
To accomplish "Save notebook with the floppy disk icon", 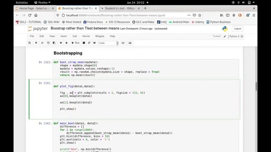I will (x=30, y=43).
